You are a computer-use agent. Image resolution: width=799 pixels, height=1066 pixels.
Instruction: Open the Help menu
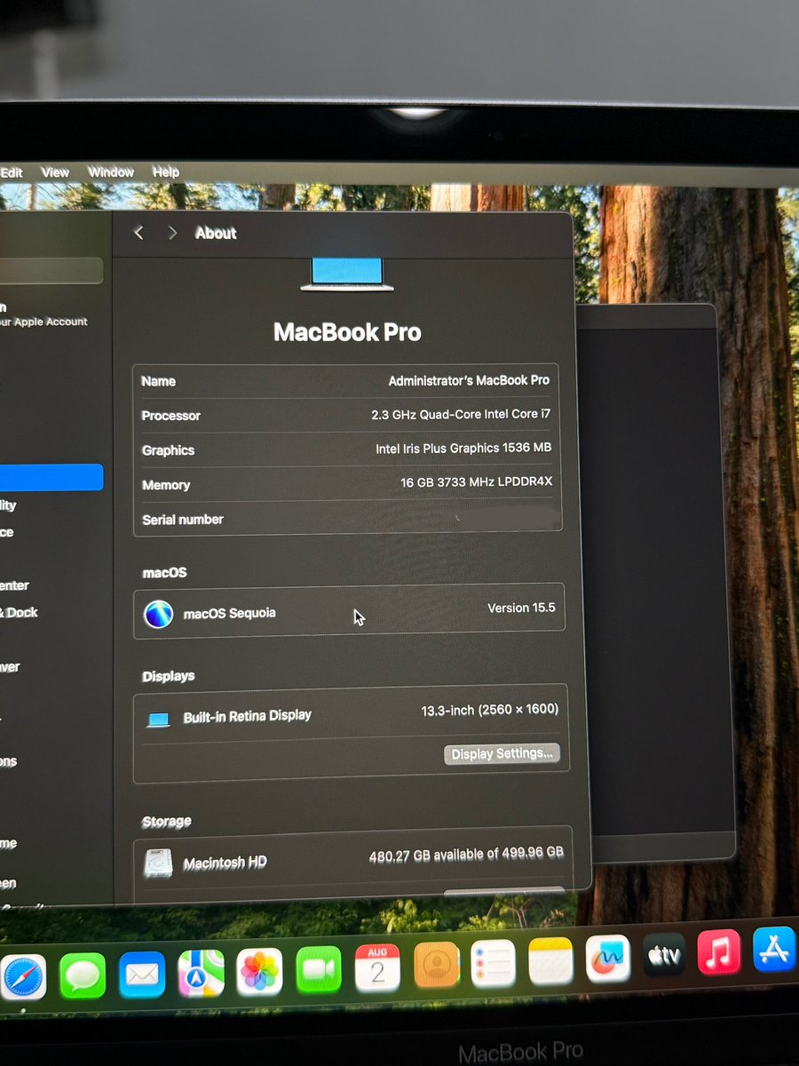pyautogui.click(x=166, y=171)
